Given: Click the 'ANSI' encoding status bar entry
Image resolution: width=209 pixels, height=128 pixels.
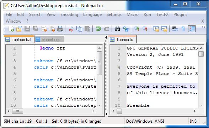Looking at the screenshot, I should pyautogui.click(x=159, y=121).
